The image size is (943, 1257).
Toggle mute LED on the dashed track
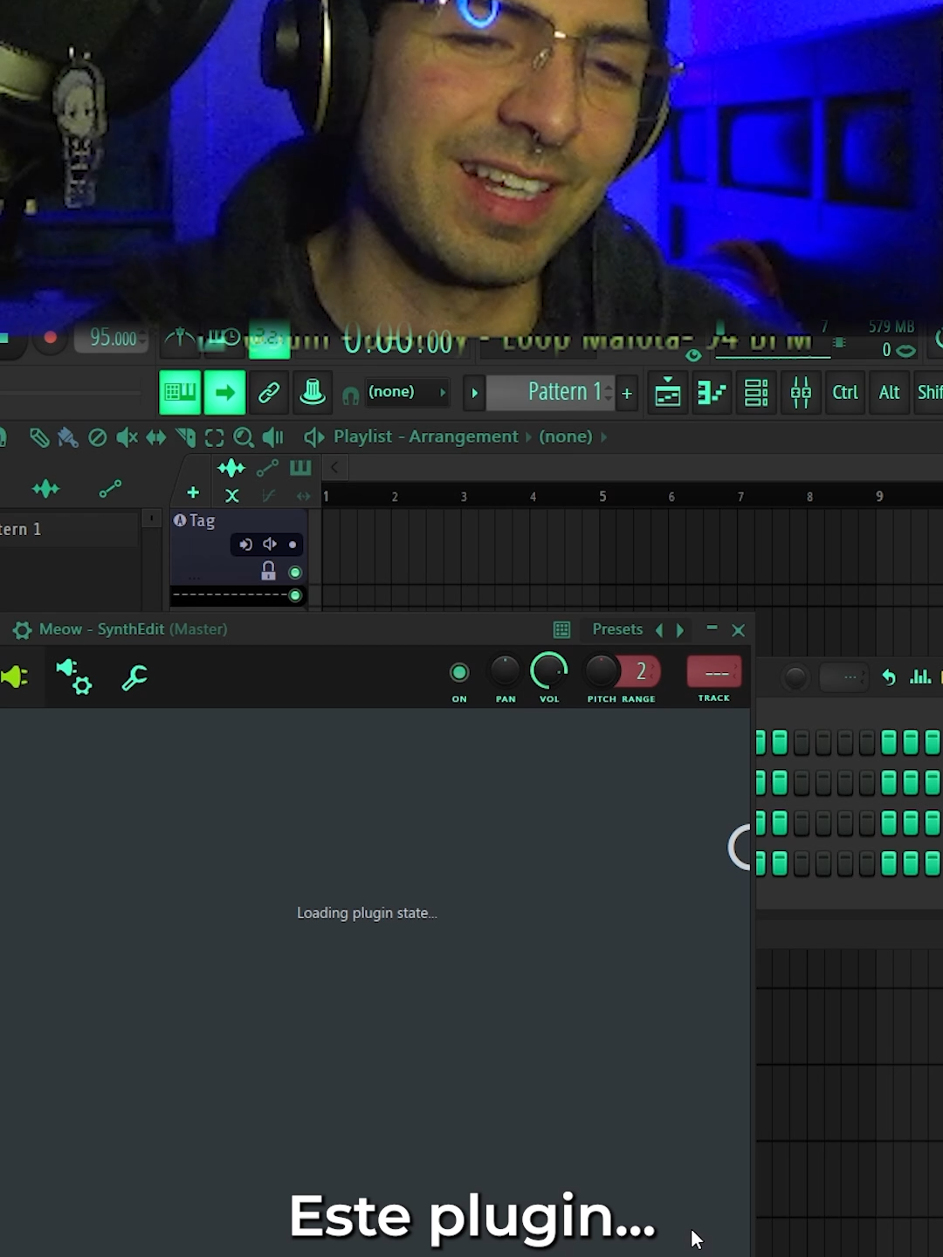295,595
